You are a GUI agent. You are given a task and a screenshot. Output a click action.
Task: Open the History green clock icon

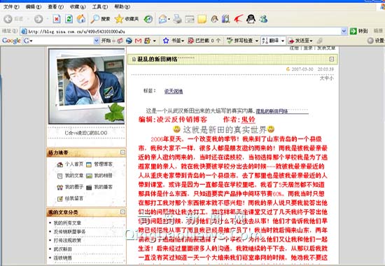pos(148,19)
